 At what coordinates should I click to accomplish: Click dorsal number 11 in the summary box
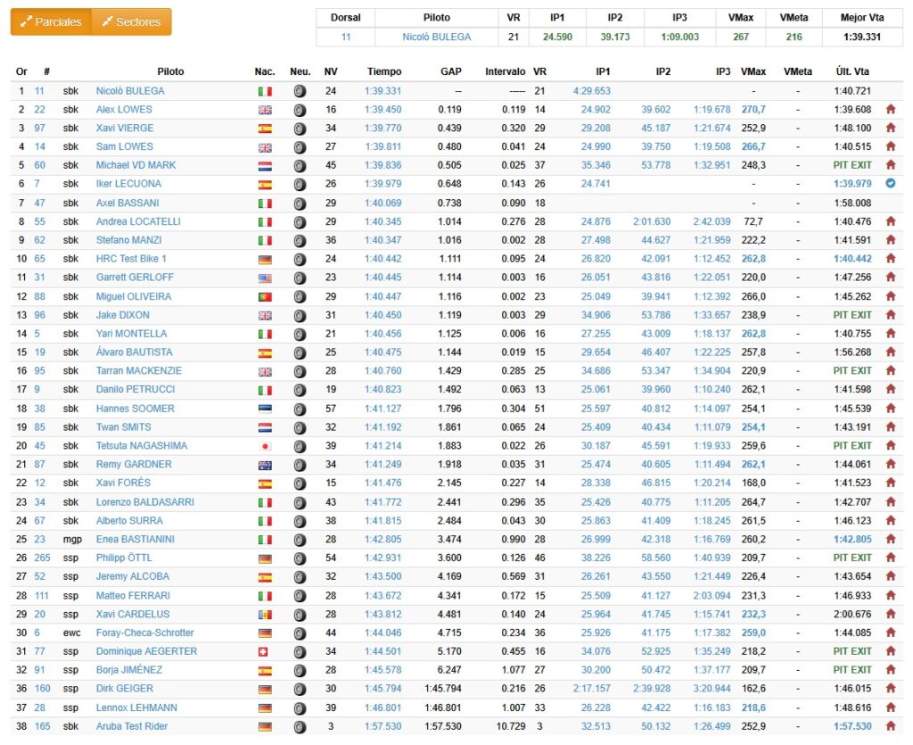pos(346,37)
